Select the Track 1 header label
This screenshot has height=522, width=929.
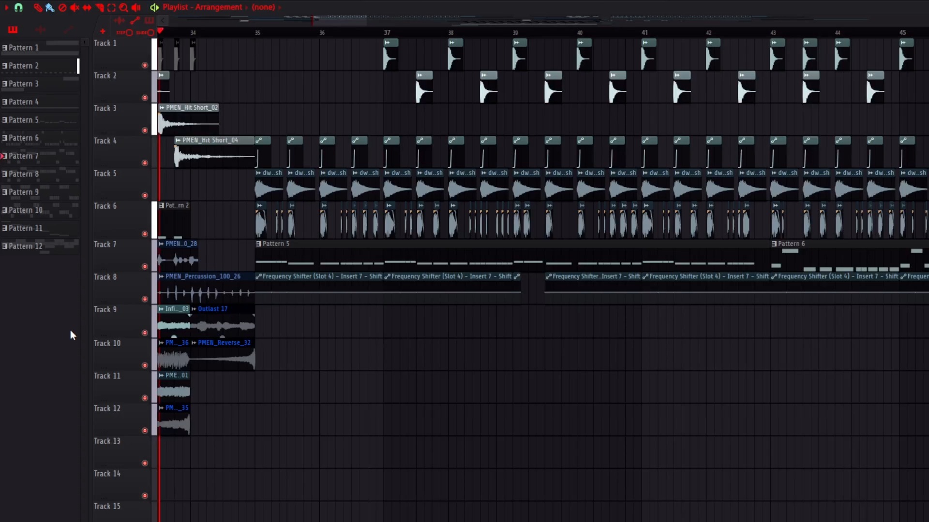(x=105, y=43)
